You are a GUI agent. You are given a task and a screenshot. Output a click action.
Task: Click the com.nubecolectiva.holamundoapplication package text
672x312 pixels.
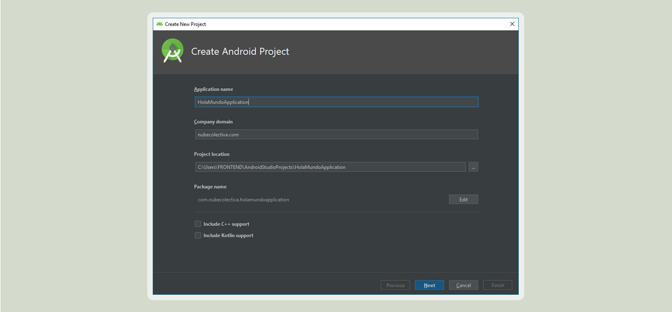pyautogui.click(x=244, y=200)
